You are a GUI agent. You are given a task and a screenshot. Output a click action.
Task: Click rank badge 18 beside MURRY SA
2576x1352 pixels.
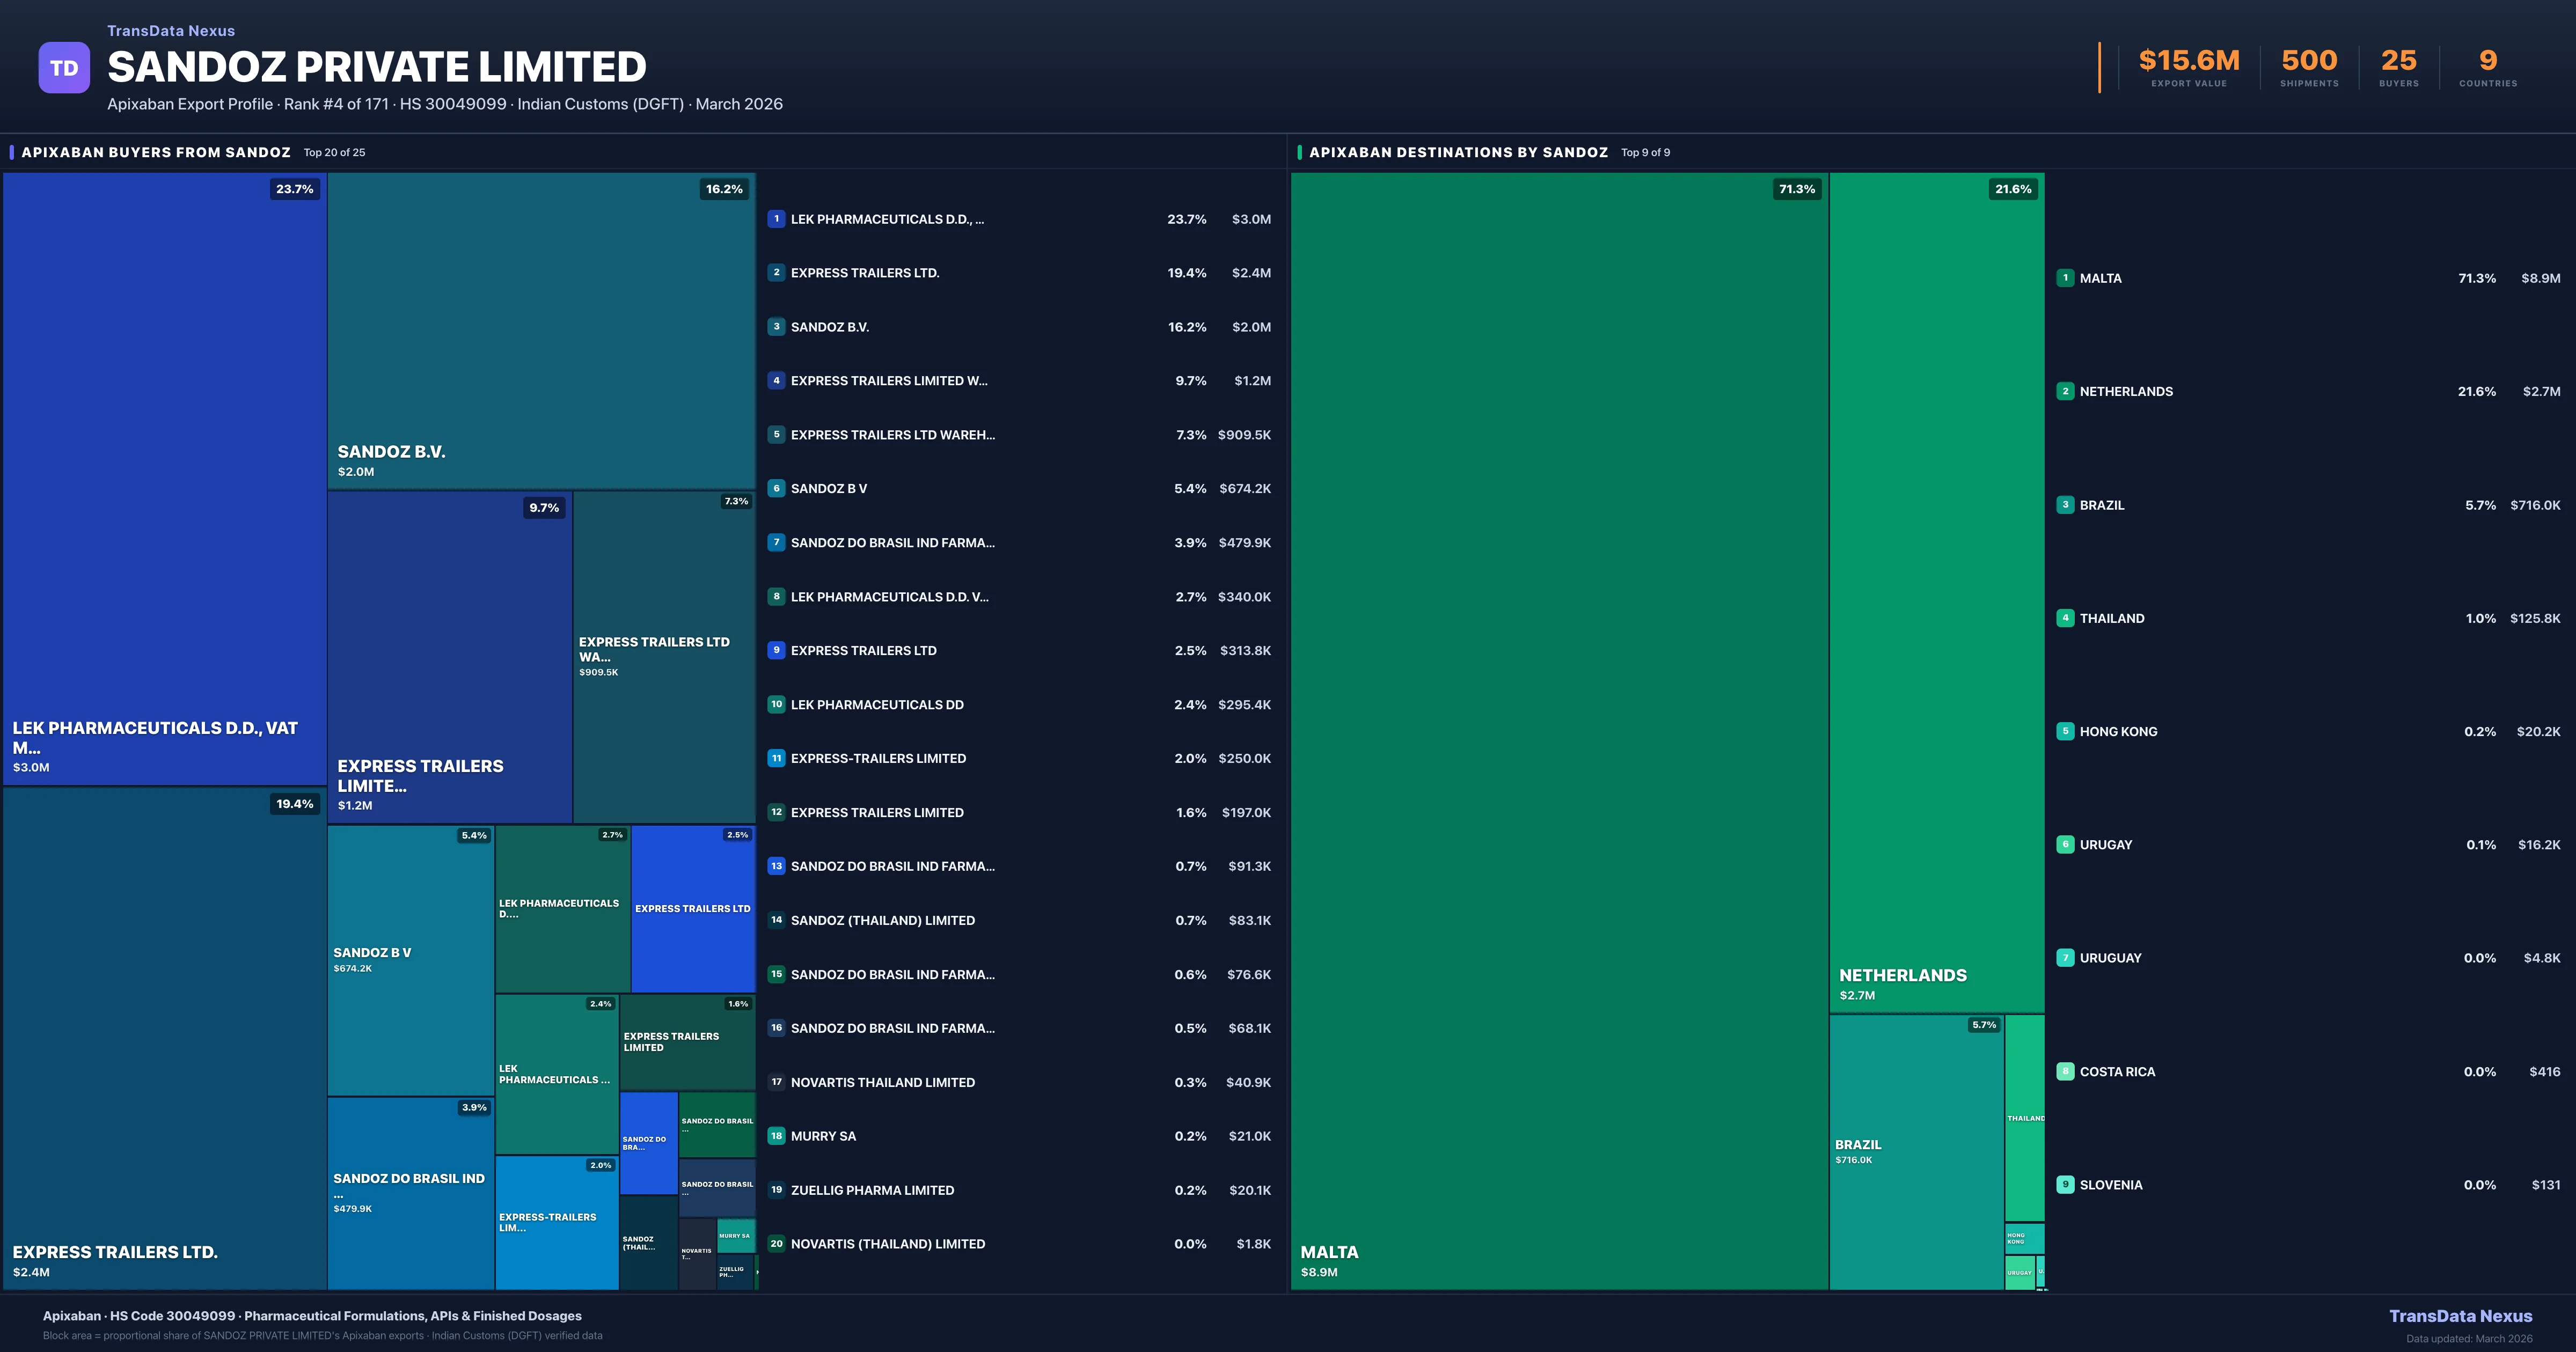pyautogui.click(x=776, y=1136)
